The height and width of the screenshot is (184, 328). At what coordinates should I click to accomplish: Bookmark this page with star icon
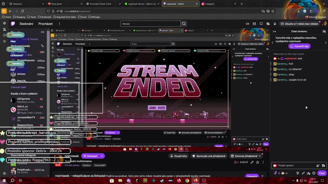click(273, 11)
